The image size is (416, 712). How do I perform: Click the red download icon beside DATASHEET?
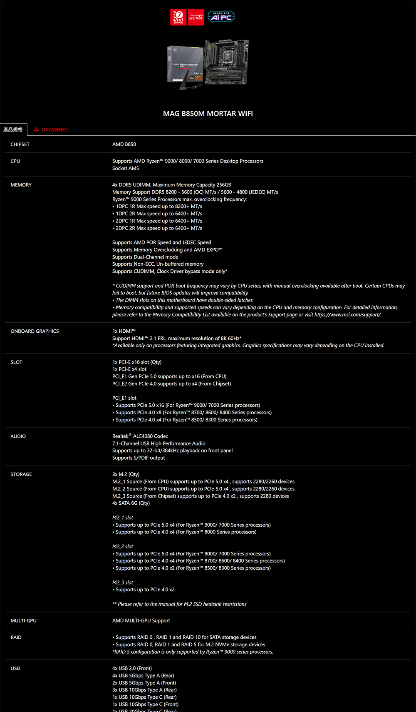[37, 129]
